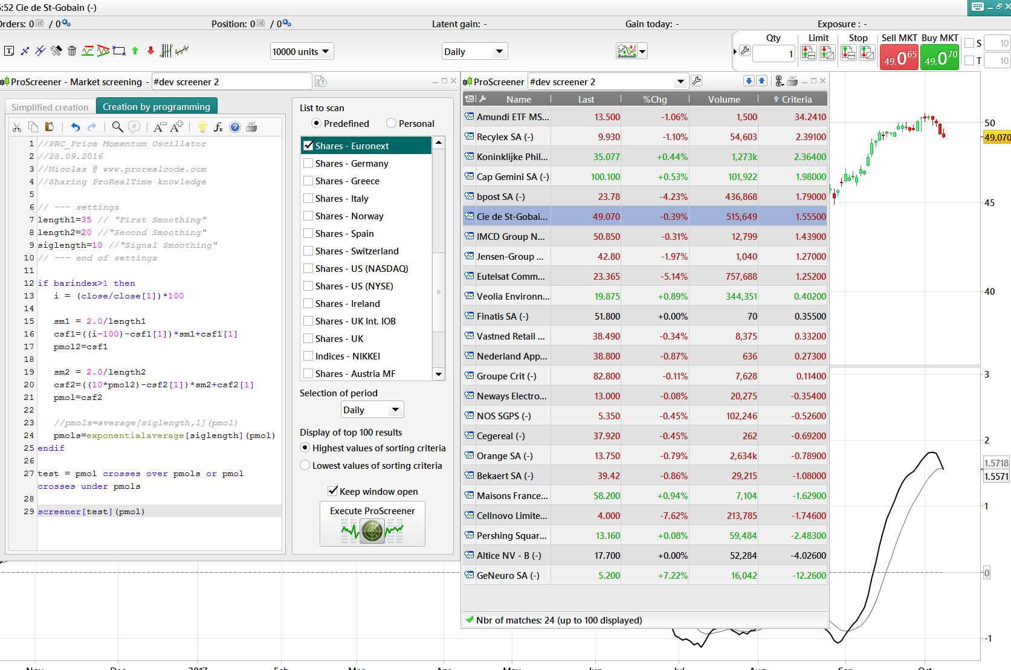Undo the last code edit
The height and width of the screenshot is (670, 1011).
[75, 127]
